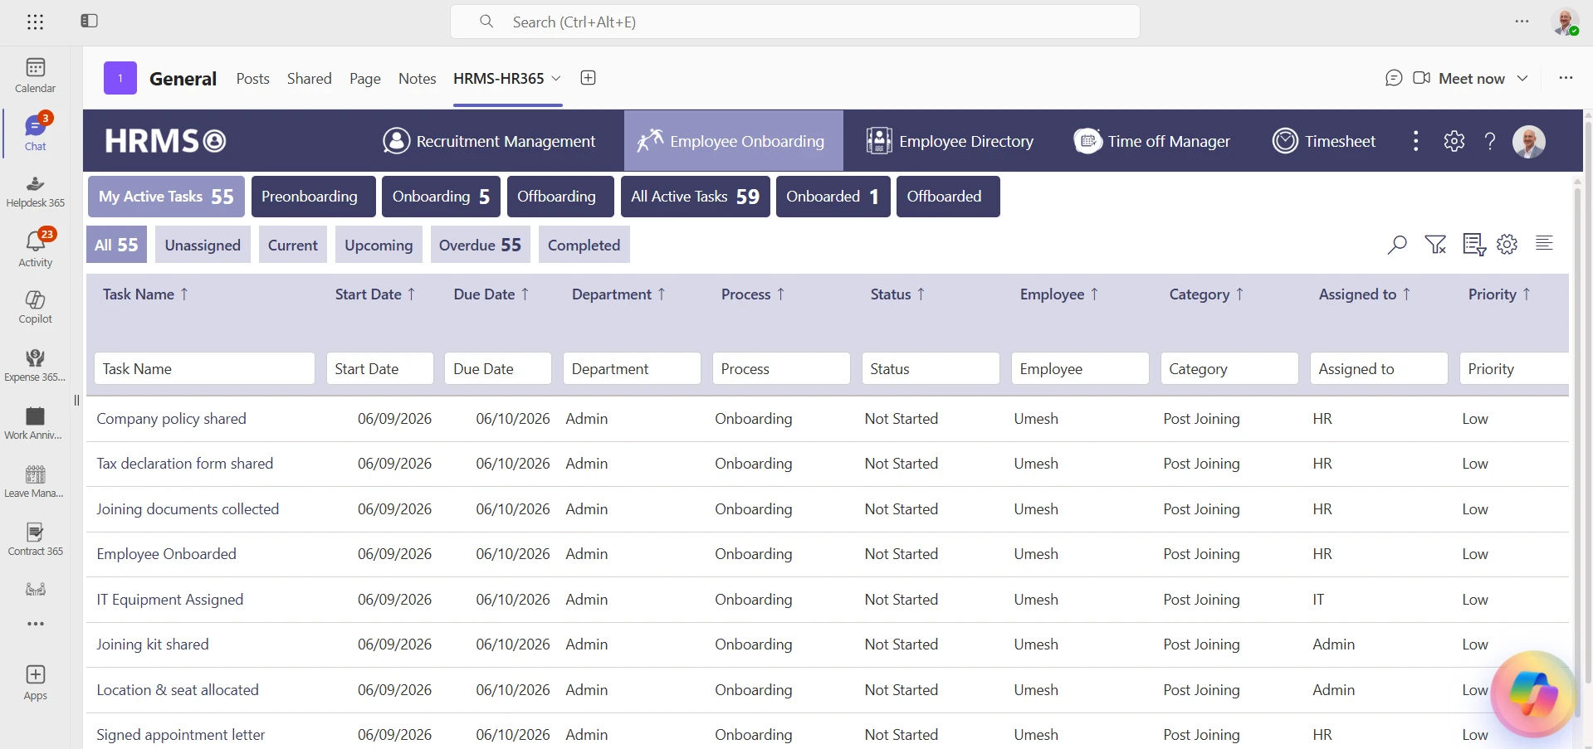Sort by Start Date column
The width and height of the screenshot is (1593, 749).
[375, 294]
